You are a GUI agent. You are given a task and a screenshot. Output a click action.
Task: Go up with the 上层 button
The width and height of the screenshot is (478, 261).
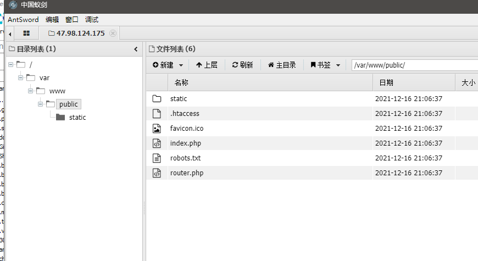pos(207,65)
